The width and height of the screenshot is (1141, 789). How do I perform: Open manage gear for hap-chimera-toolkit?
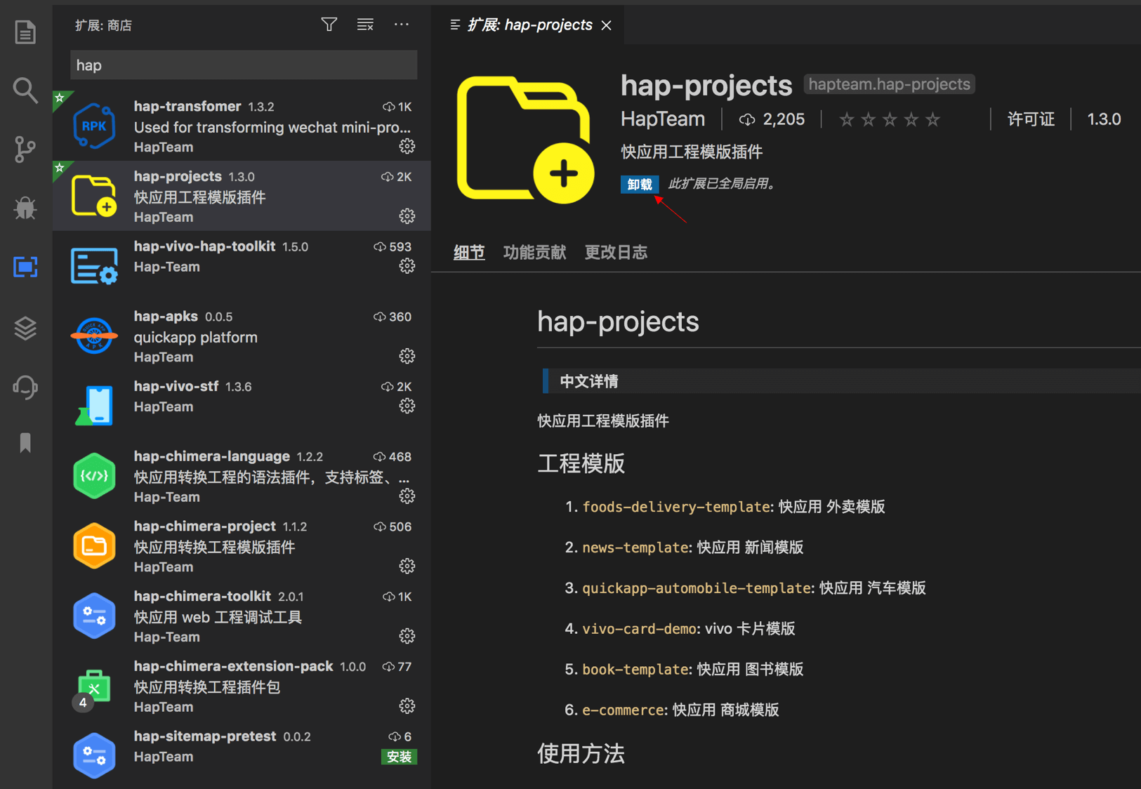[407, 636]
